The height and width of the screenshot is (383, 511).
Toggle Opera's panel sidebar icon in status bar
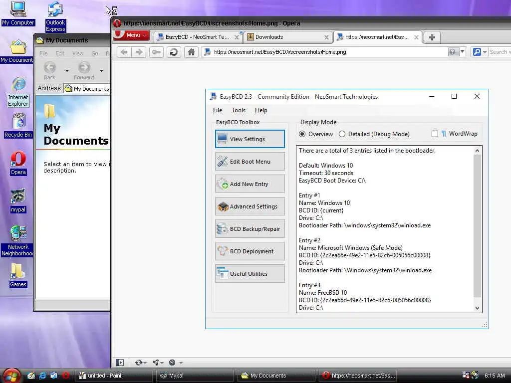click(120, 363)
